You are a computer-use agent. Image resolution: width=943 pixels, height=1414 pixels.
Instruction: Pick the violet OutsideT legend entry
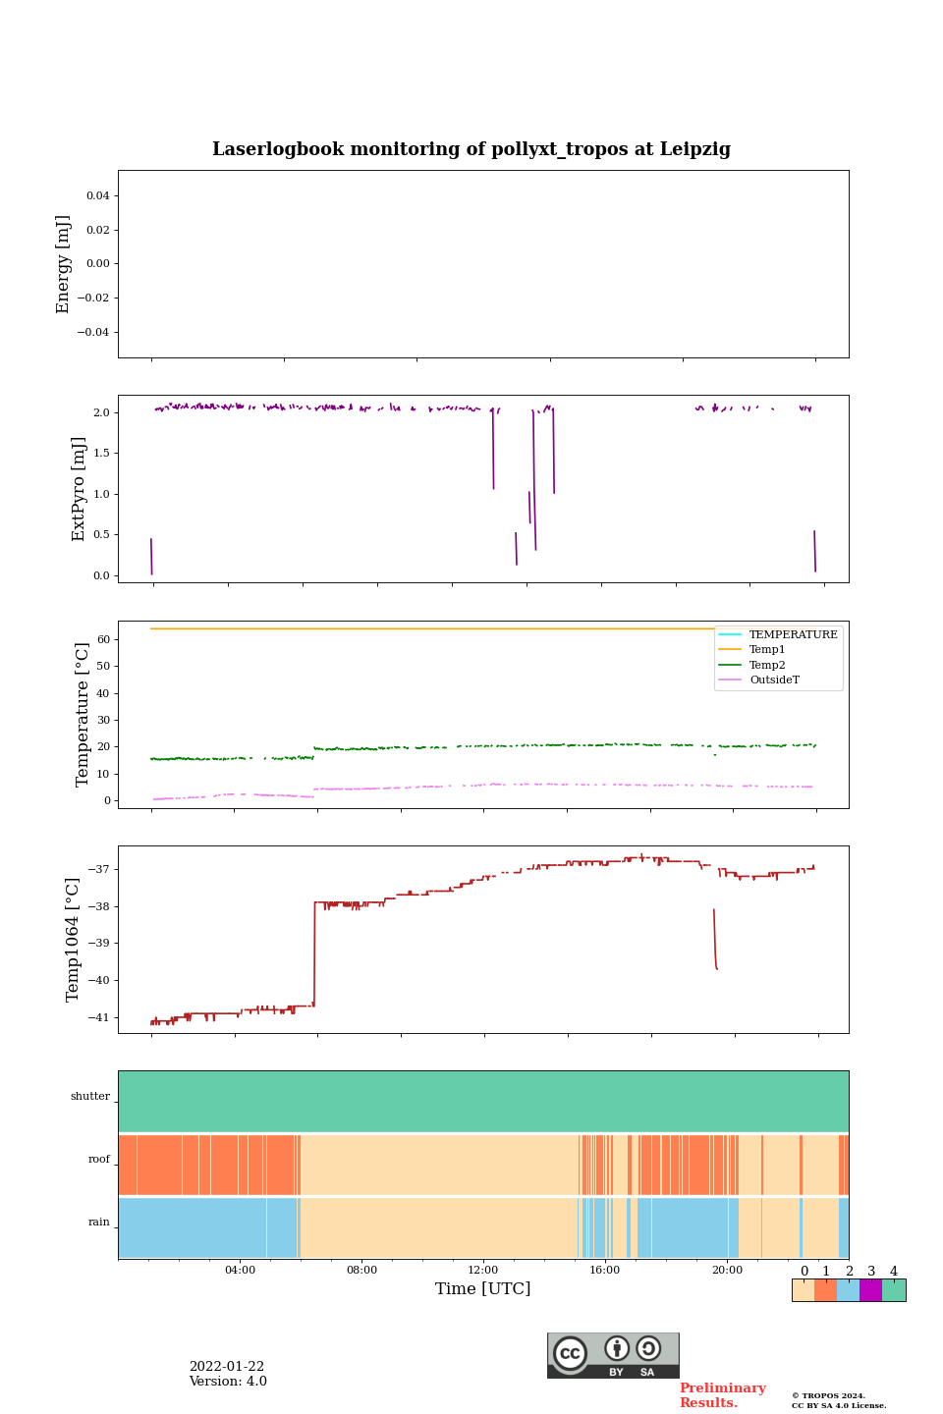pyautogui.click(x=773, y=680)
